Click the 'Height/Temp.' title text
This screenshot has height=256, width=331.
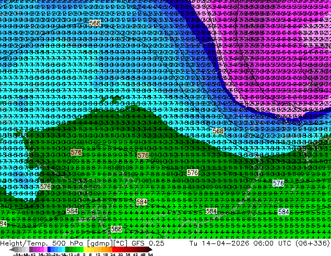[25, 243]
